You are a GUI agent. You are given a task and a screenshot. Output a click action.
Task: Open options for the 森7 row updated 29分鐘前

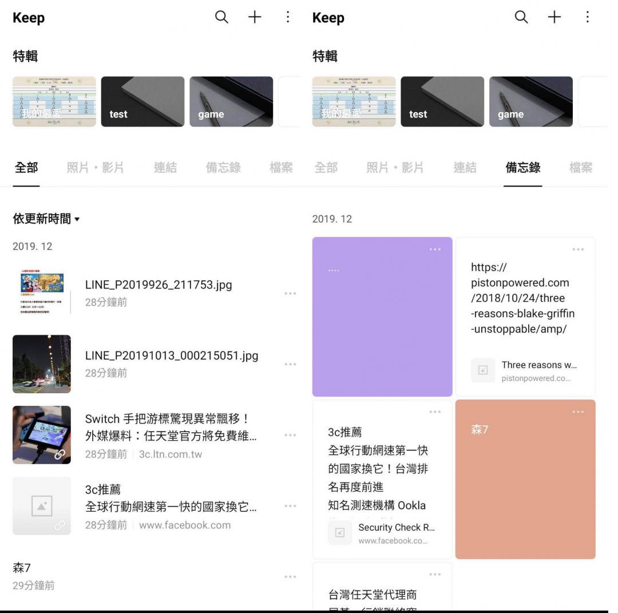point(290,576)
